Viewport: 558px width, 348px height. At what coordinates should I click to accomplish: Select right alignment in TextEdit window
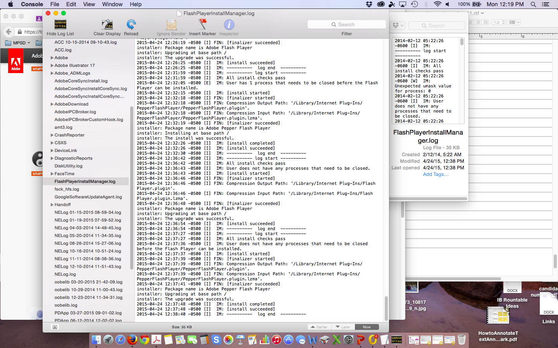click(478, 22)
